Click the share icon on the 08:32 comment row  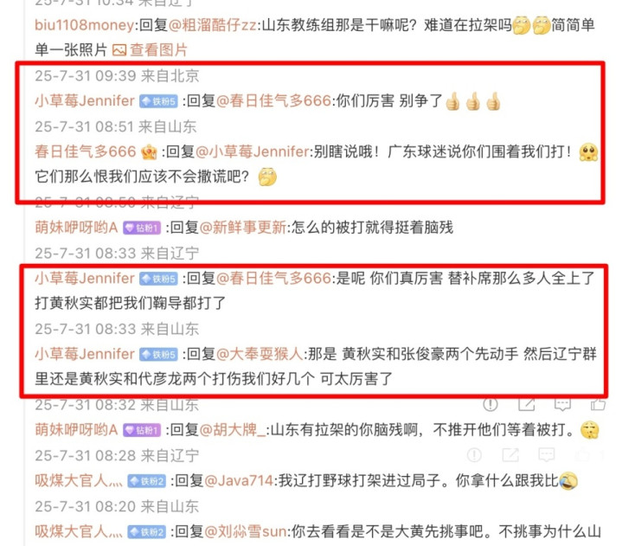[x=526, y=404]
